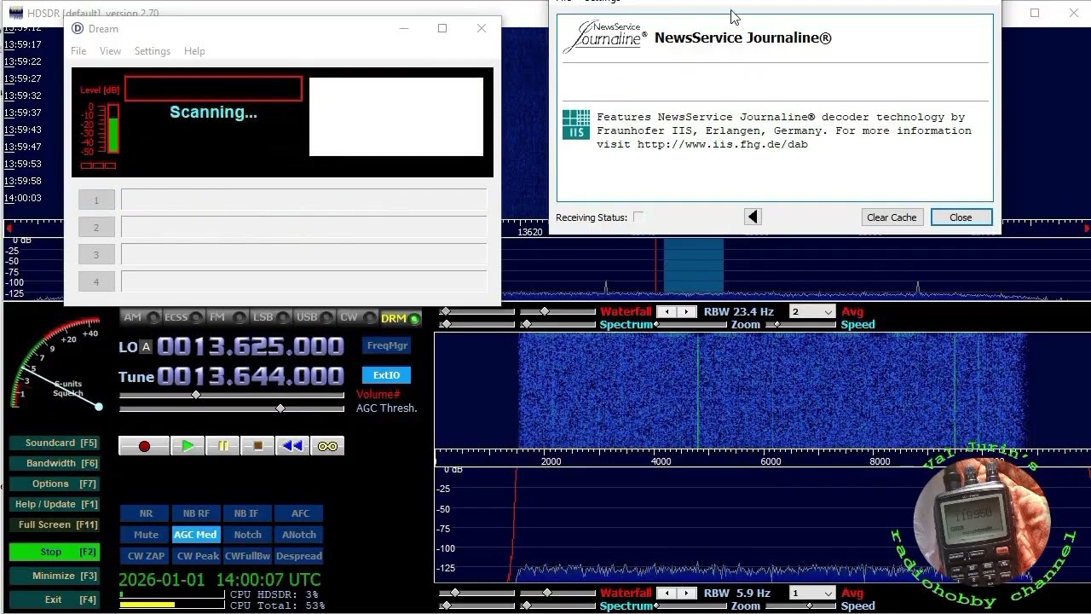Toggle the Notch filter
1091x614 pixels.
coord(247,535)
